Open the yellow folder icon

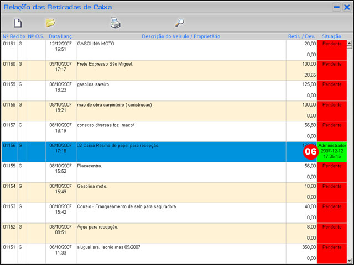coord(50,23)
